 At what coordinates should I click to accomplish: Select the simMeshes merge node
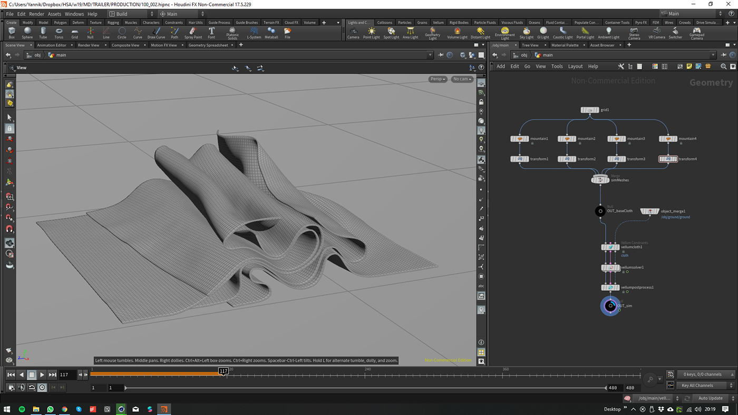click(x=600, y=180)
